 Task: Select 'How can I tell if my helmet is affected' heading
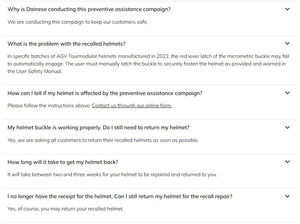pyautogui.click(x=105, y=93)
